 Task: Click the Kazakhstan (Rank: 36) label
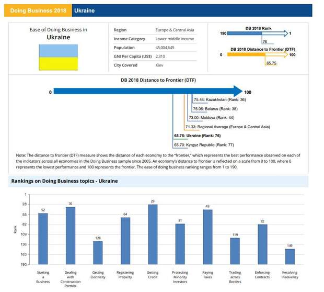[219, 99]
